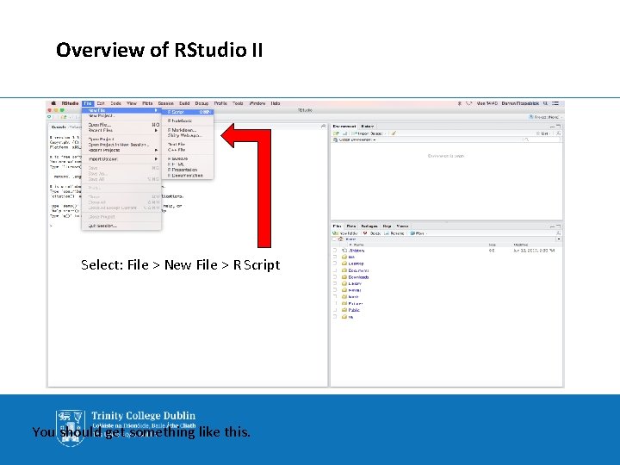Expand Recent Files submenu

121,130
